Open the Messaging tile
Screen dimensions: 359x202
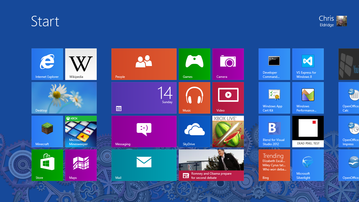pyautogui.click(x=144, y=132)
